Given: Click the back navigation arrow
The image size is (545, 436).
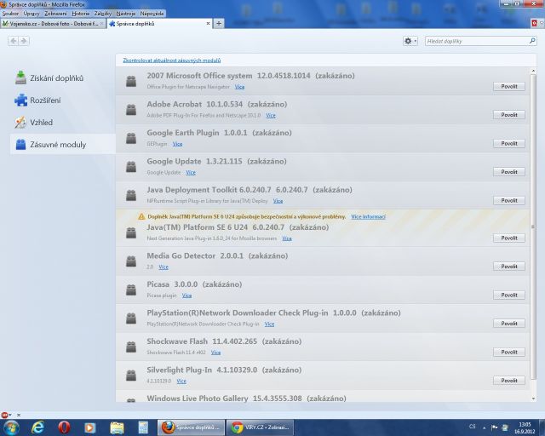Looking at the screenshot, I should click(x=14, y=41).
